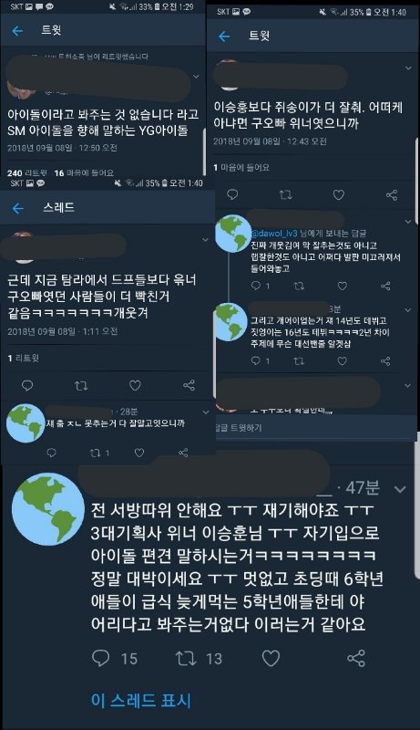This screenshot has height=730, width=420.
Task: Open chevron menu on the 28분 reply
Action: click(x=206, y=412)
